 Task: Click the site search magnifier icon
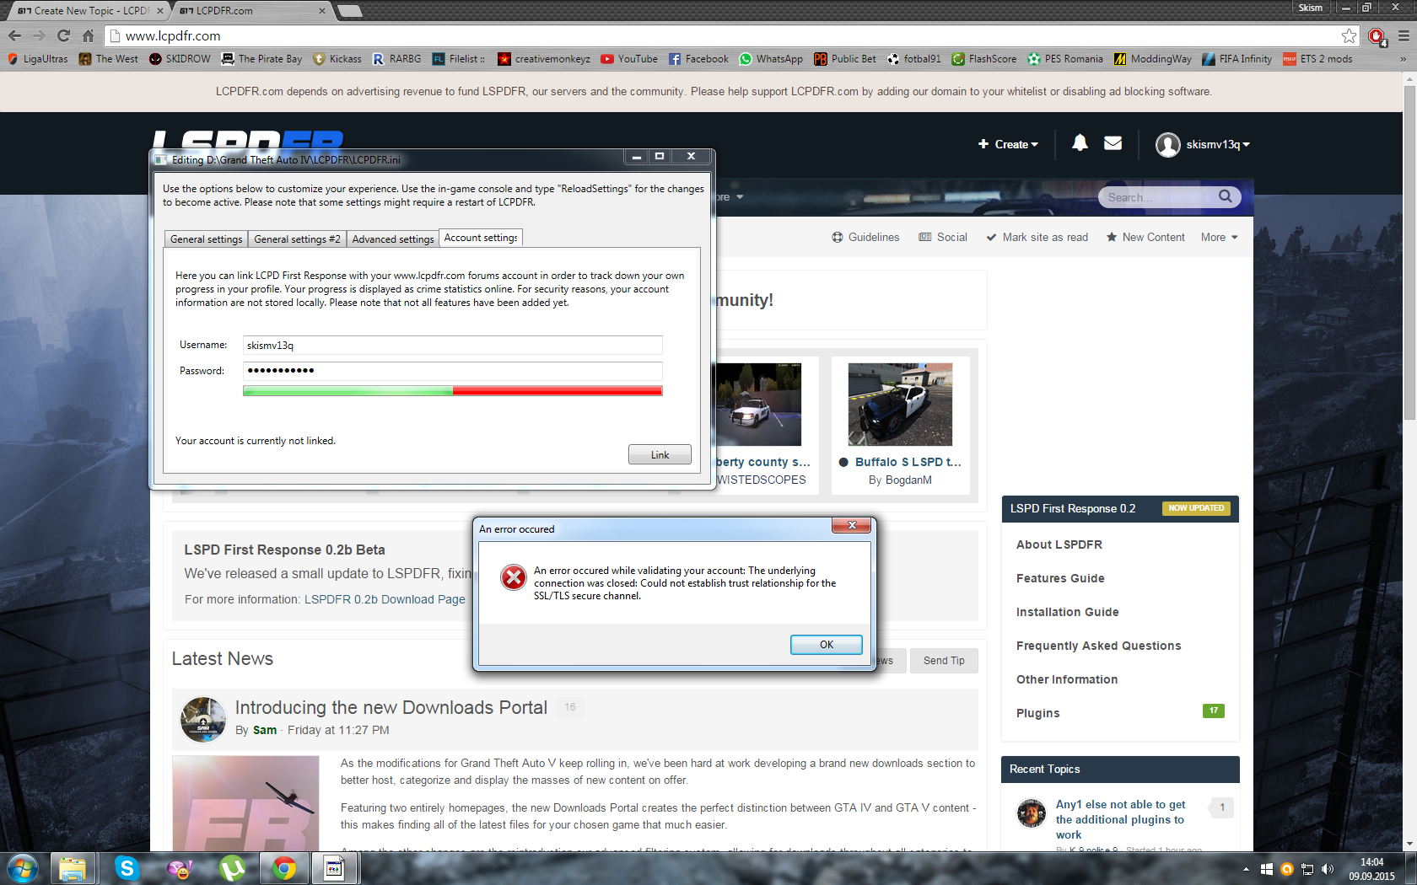(1226, 196)
